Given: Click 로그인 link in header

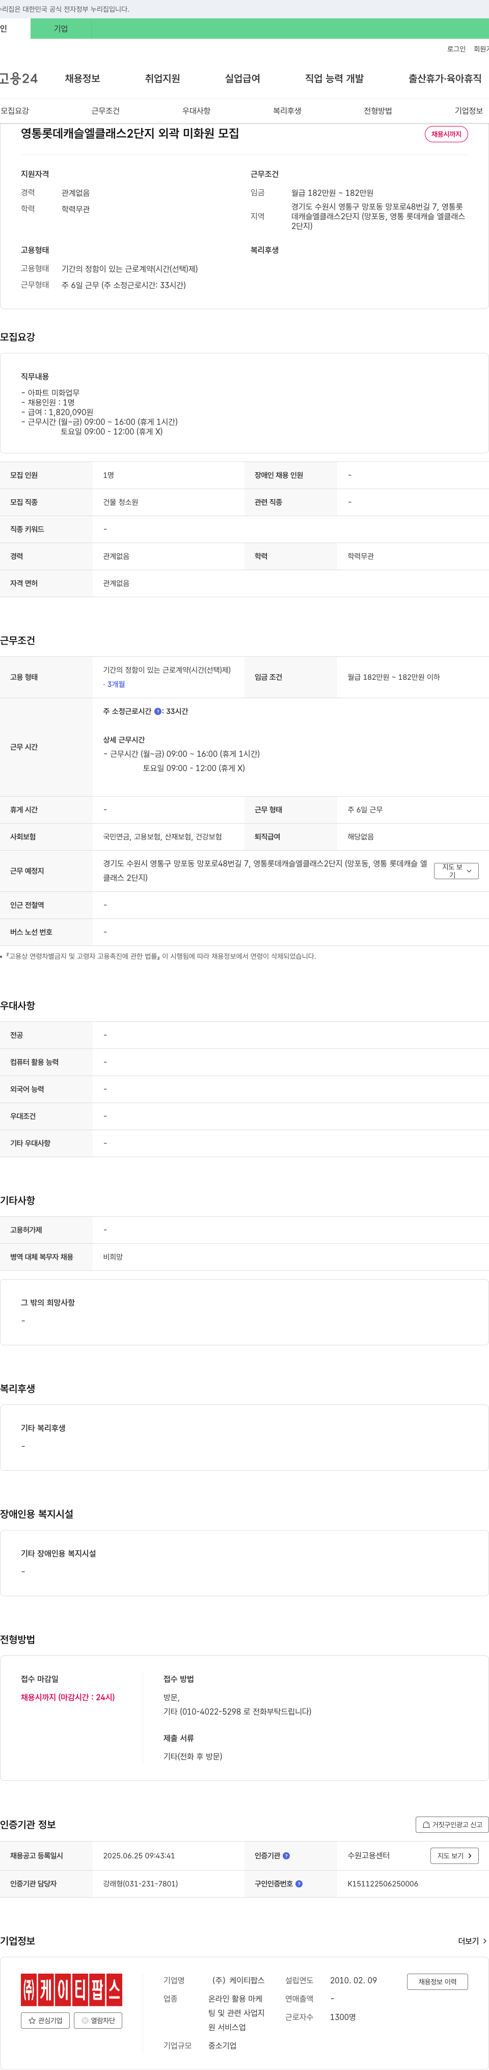Looking at the screenshot, I should [456, 49].
